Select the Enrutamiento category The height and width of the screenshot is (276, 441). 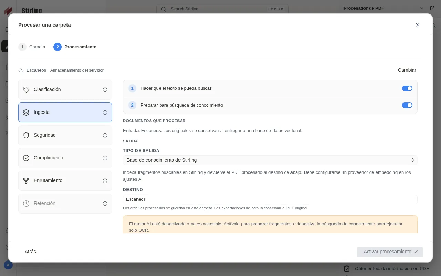(x=65, y=181)
